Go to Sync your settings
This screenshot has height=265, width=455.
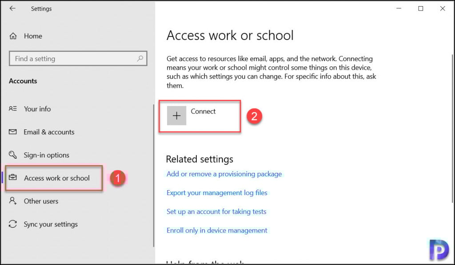tap(51, 224)
